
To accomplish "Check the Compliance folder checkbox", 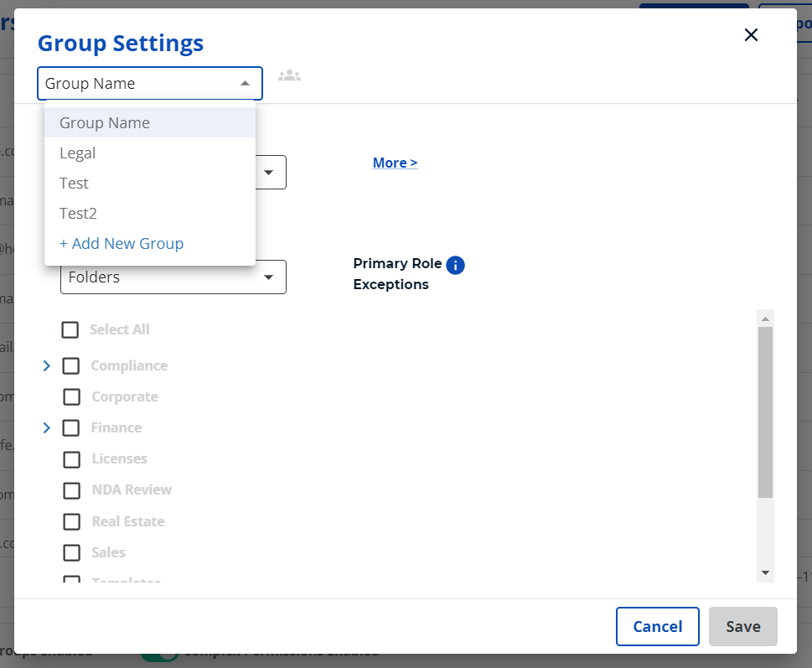I will pyautogui.click(x=71, y=365).
